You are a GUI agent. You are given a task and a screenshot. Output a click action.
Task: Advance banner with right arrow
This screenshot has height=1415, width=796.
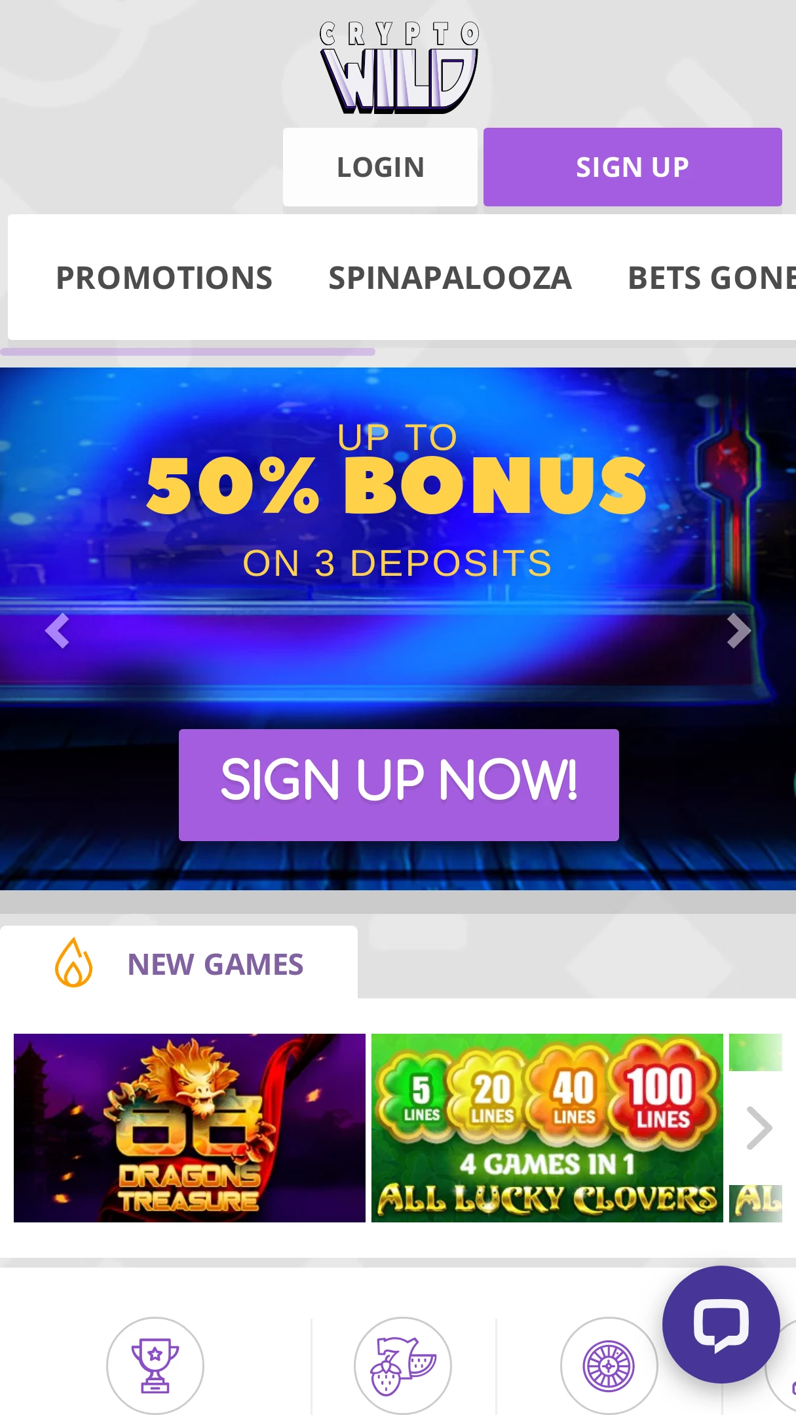coord(738,631)
